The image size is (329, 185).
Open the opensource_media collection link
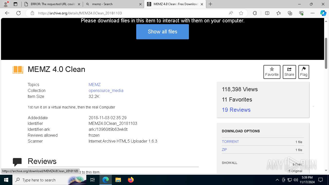coord(106,90)
